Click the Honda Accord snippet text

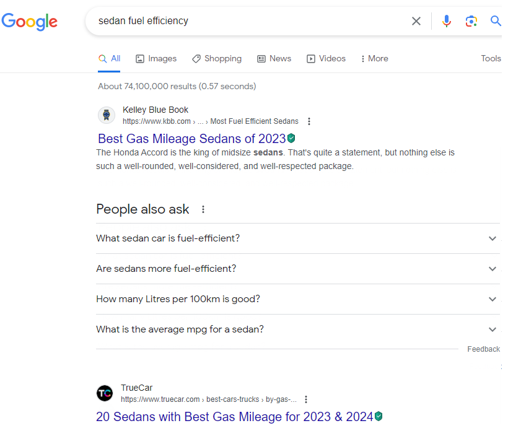pyautogui.click(x=276, y=159)
